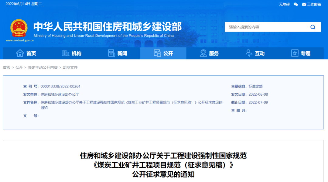
Task: Select index number 000013338/2022-00264
Action: 60,86
